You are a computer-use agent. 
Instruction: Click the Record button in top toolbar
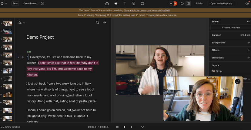click(116, 4)
